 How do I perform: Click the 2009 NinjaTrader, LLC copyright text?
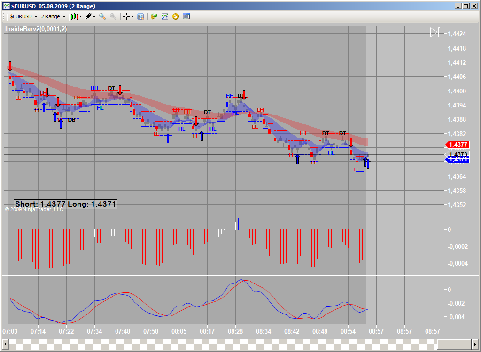coord(34,209)
